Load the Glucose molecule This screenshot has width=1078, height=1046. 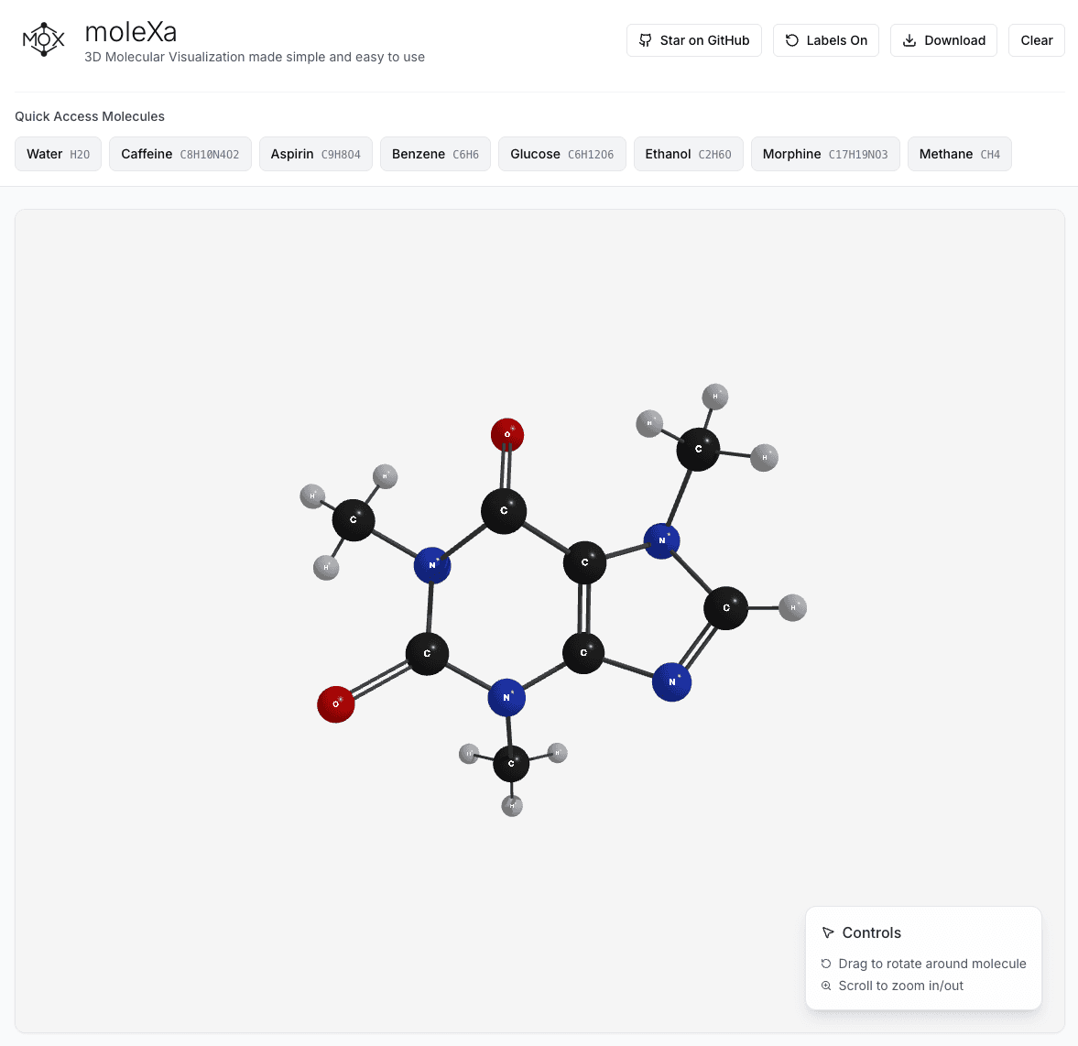click(561, 154)
